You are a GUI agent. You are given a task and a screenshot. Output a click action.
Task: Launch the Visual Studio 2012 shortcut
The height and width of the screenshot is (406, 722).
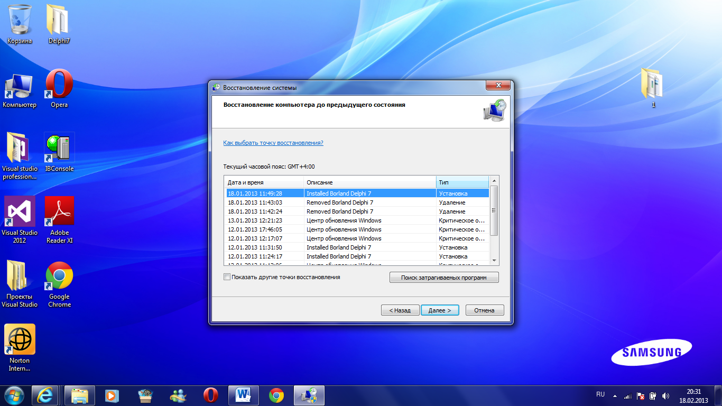point(20,220)
